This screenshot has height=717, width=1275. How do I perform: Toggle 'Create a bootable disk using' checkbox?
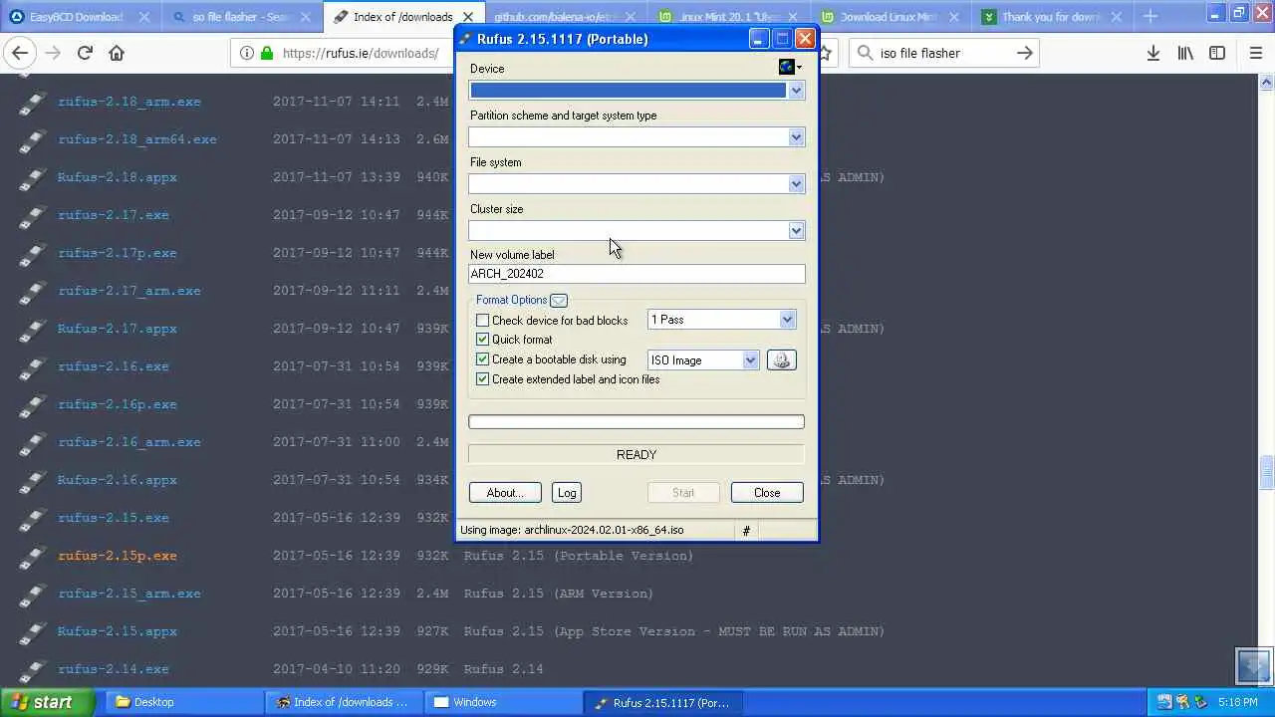tap(483, 359)
